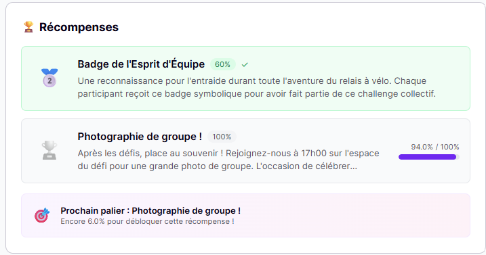Click the 60% badge pill
Viewport: 486px width, 255px height.
click(x=222, y=64)
